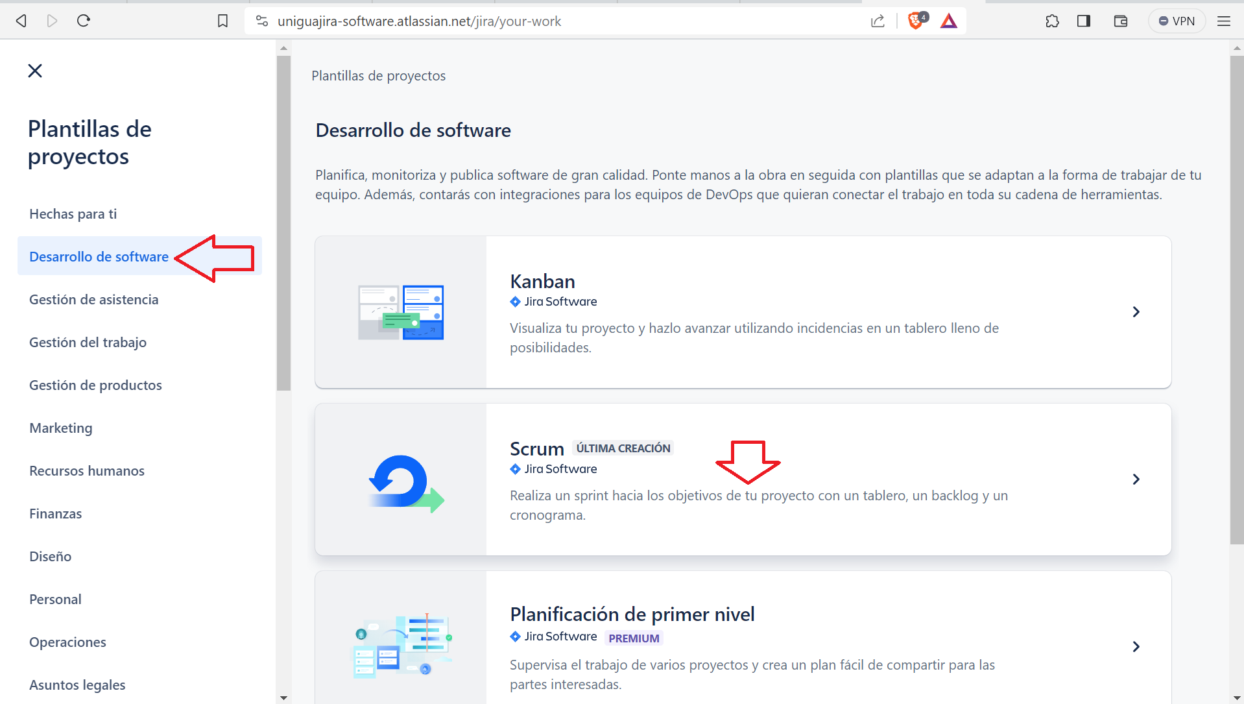1244x704 pixels.
Task: Open the Brave wallet icon
Action: (x=1120, y=21)
